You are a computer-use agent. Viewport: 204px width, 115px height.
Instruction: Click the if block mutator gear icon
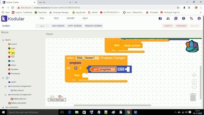[76, 68]
